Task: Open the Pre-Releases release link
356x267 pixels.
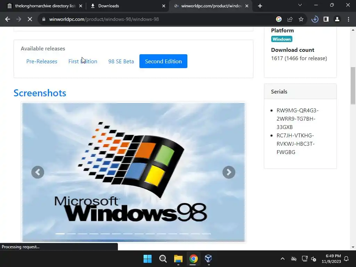Action: [42, 61]
